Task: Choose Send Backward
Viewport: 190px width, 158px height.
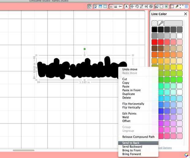Action: pos(132,147)
